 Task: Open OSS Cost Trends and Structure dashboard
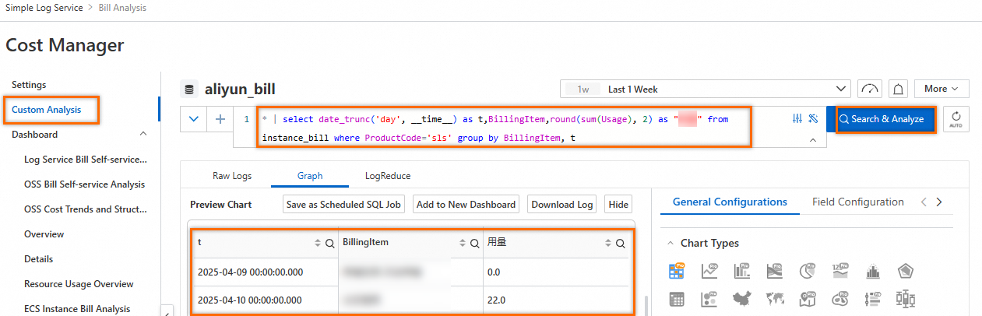pyautogui.click(x=86, y=209)
